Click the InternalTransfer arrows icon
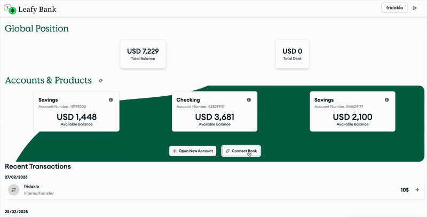 tap(14, 190)
